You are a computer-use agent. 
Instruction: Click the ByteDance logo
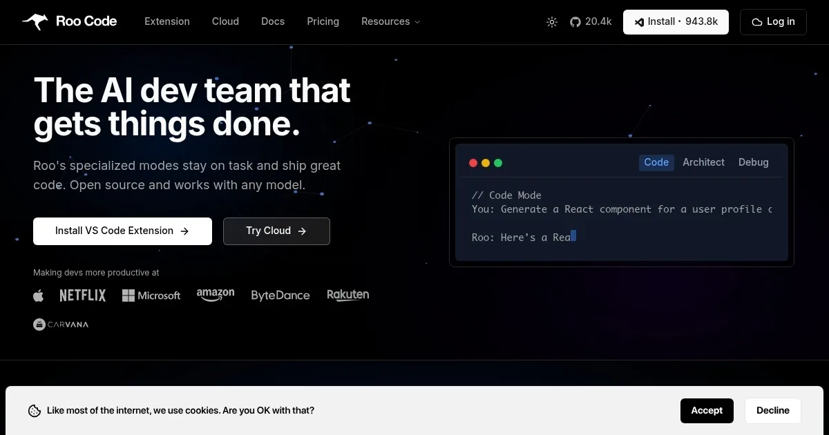[280, 295]
